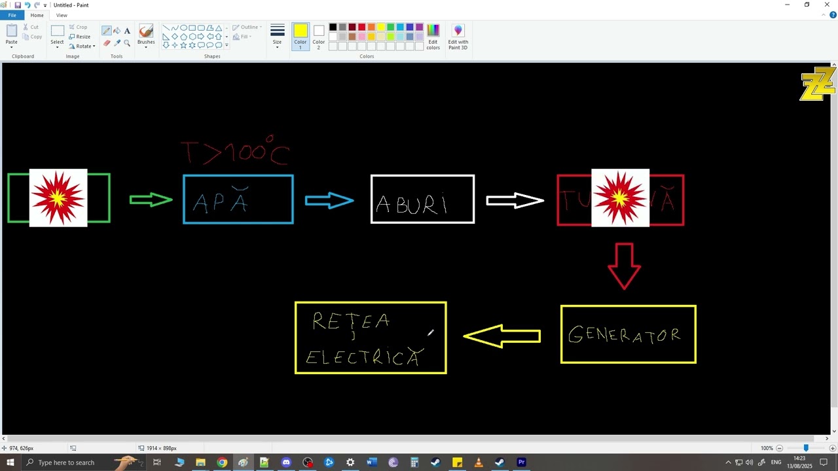Viewport: 838px width, 471px height.
Task: Click the 100% zoom level text
Action: (x=767, y=448)
